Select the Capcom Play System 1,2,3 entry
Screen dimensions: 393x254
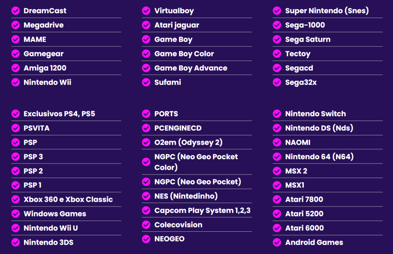(202, 211)
